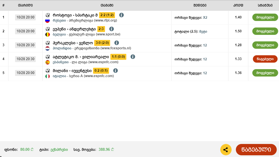Click the თარიღი column header
Image resolution: width=279 pixels, height=157 pixels.
25,5
